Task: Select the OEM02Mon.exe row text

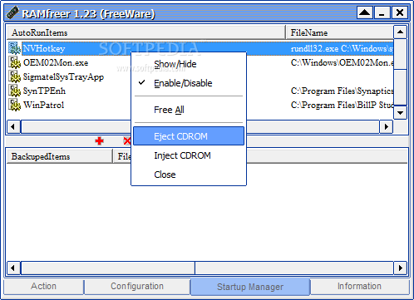Action: pyautogui.click(x=56, y=62)
